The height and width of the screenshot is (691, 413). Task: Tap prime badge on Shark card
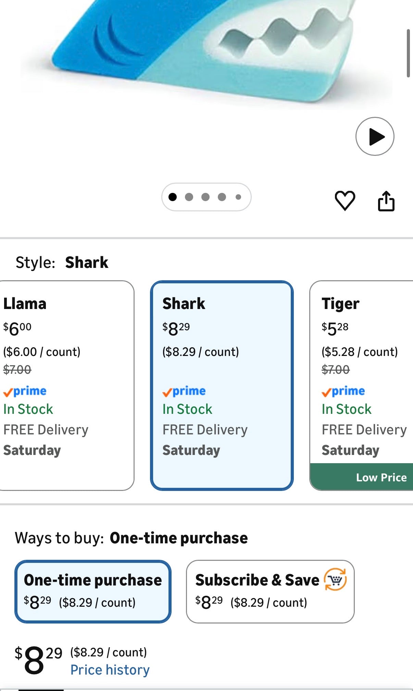[x=184, y=391]
